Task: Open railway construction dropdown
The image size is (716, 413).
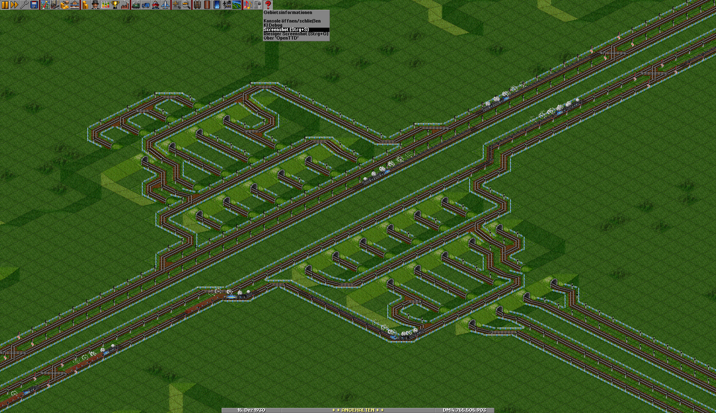Action: (x=197, y=5)
